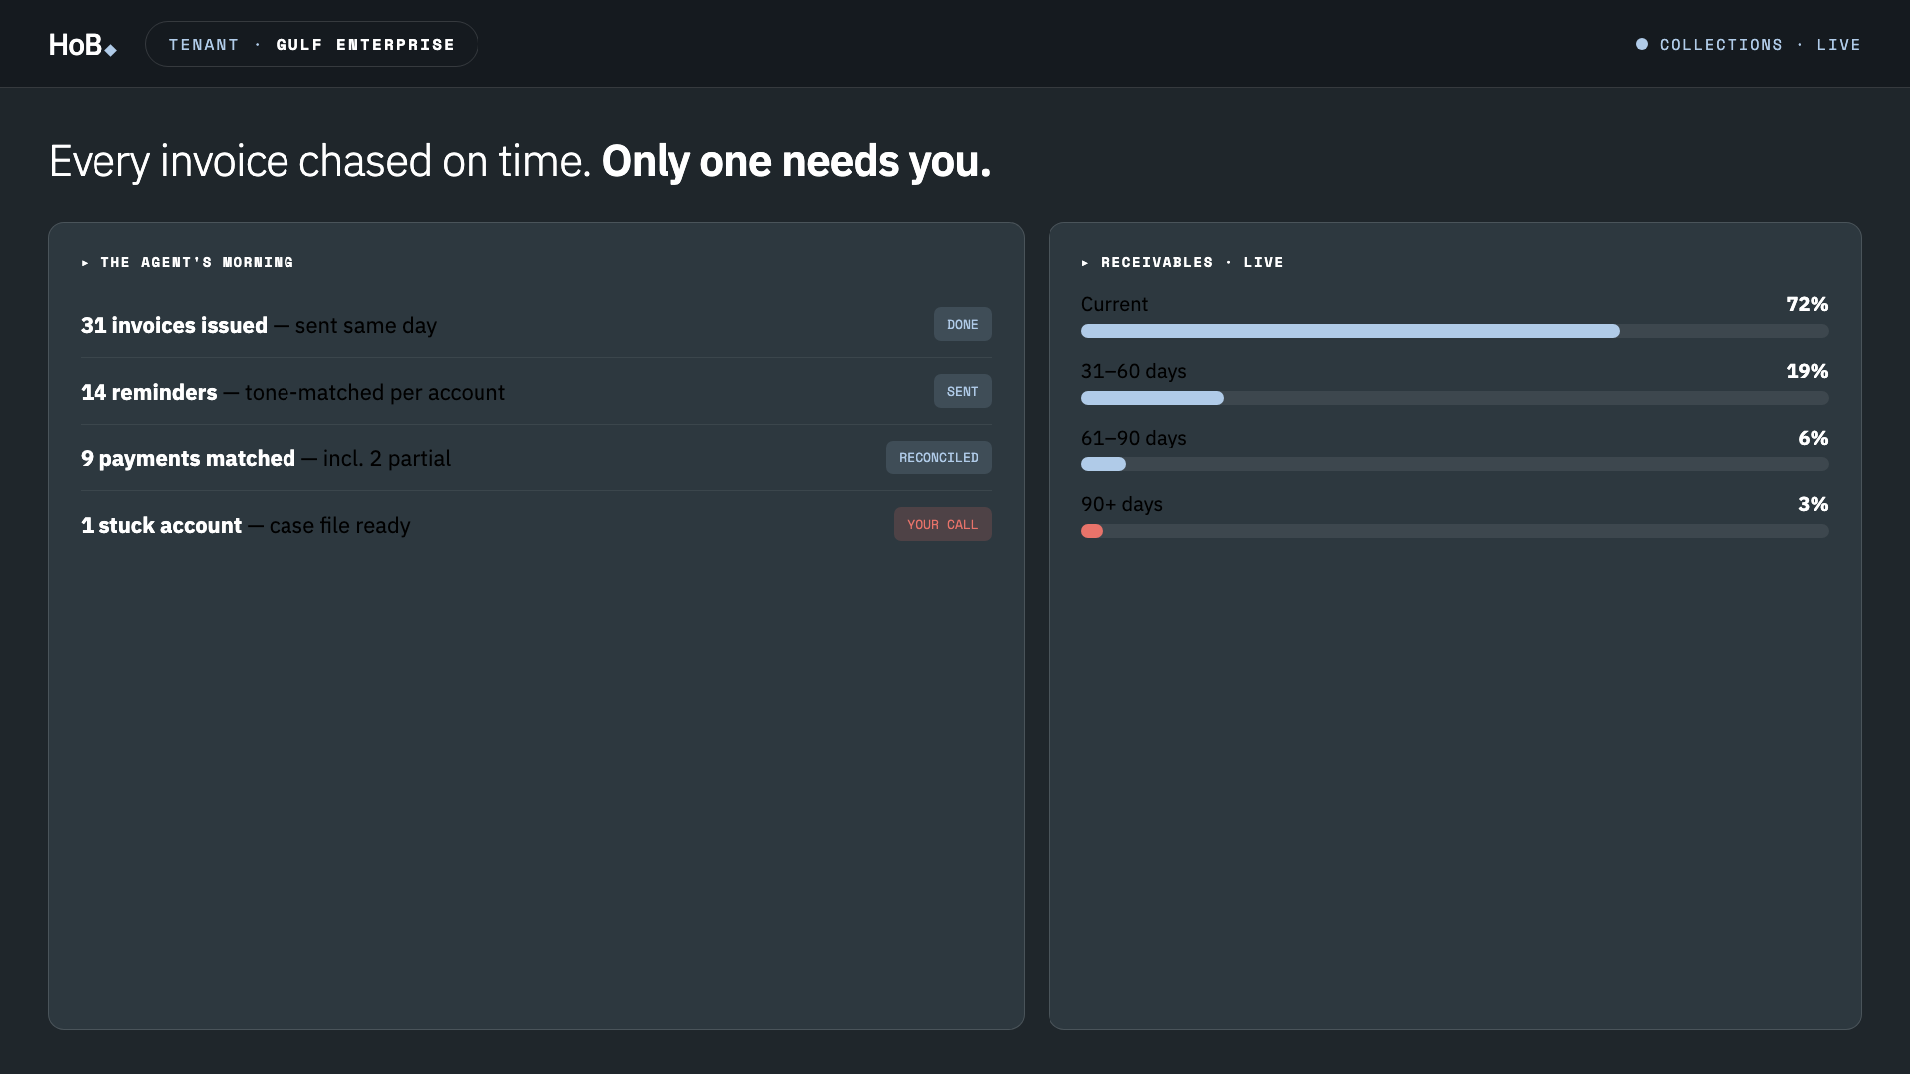
Task: Click the Current receivables progress bar
Action: (1454, 331)
